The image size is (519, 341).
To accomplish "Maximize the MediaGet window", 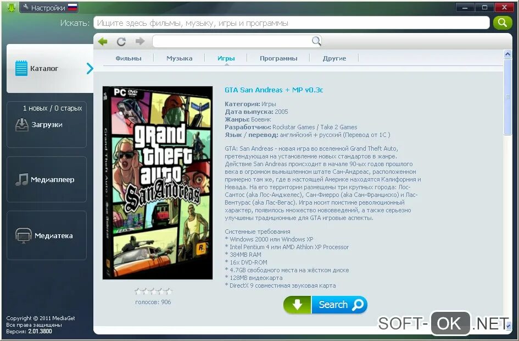I will (484, 7).
